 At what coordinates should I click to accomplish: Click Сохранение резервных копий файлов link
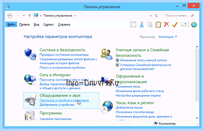pos(68,61)
